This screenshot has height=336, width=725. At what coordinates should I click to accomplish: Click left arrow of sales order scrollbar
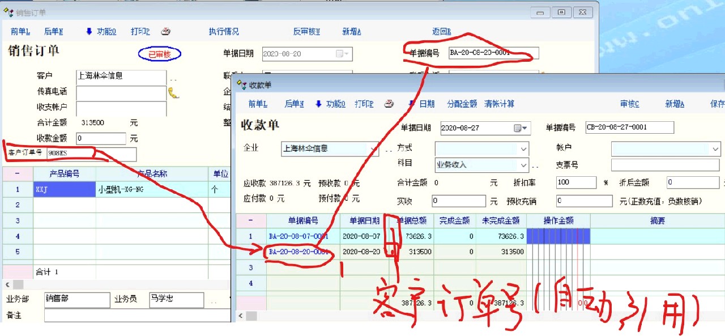(x=7, y=284)
